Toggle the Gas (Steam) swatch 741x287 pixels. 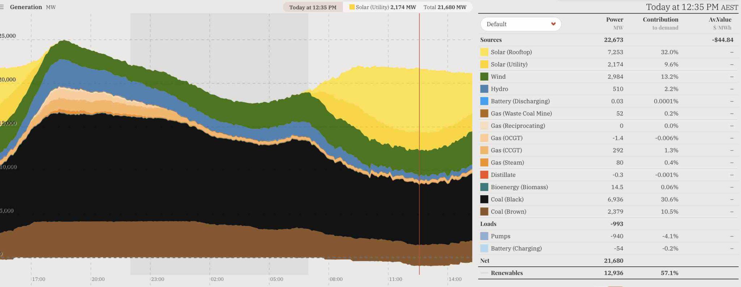(484, 163)
